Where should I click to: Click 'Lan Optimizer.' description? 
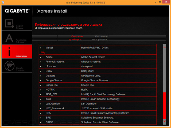pyautogui.click(x=89, y=104)
